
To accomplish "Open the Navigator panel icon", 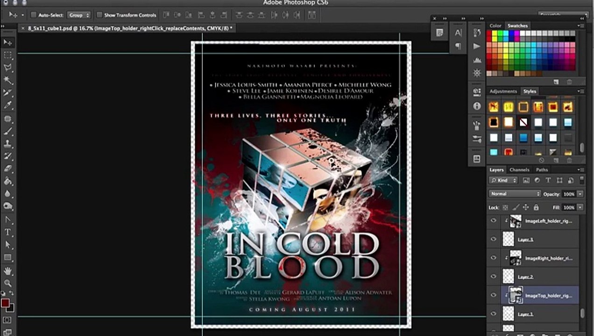I will point(477,73).
